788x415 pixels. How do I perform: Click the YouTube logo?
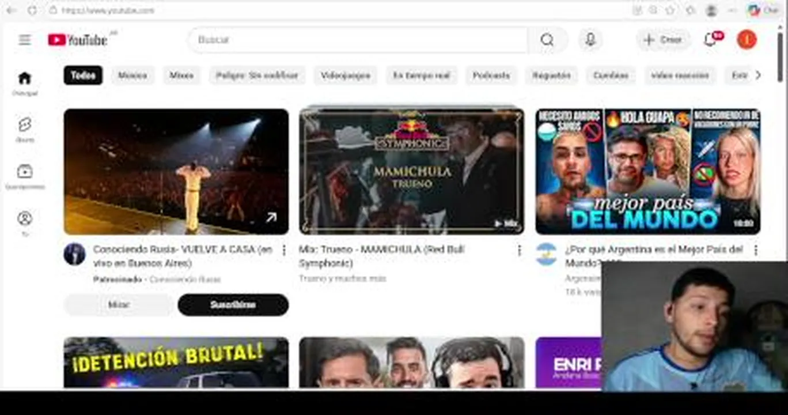pos(78,40)
